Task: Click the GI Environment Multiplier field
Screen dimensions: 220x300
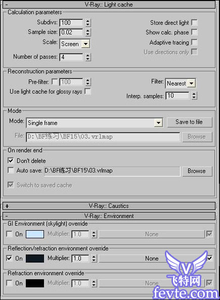Action: tap(80, 234)
